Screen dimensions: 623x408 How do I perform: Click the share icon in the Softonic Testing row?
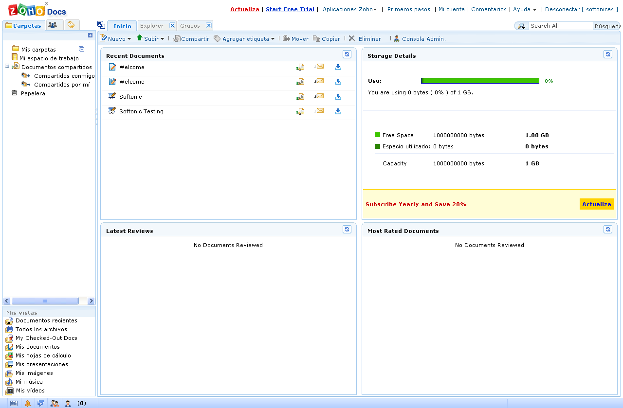point(300,111)
